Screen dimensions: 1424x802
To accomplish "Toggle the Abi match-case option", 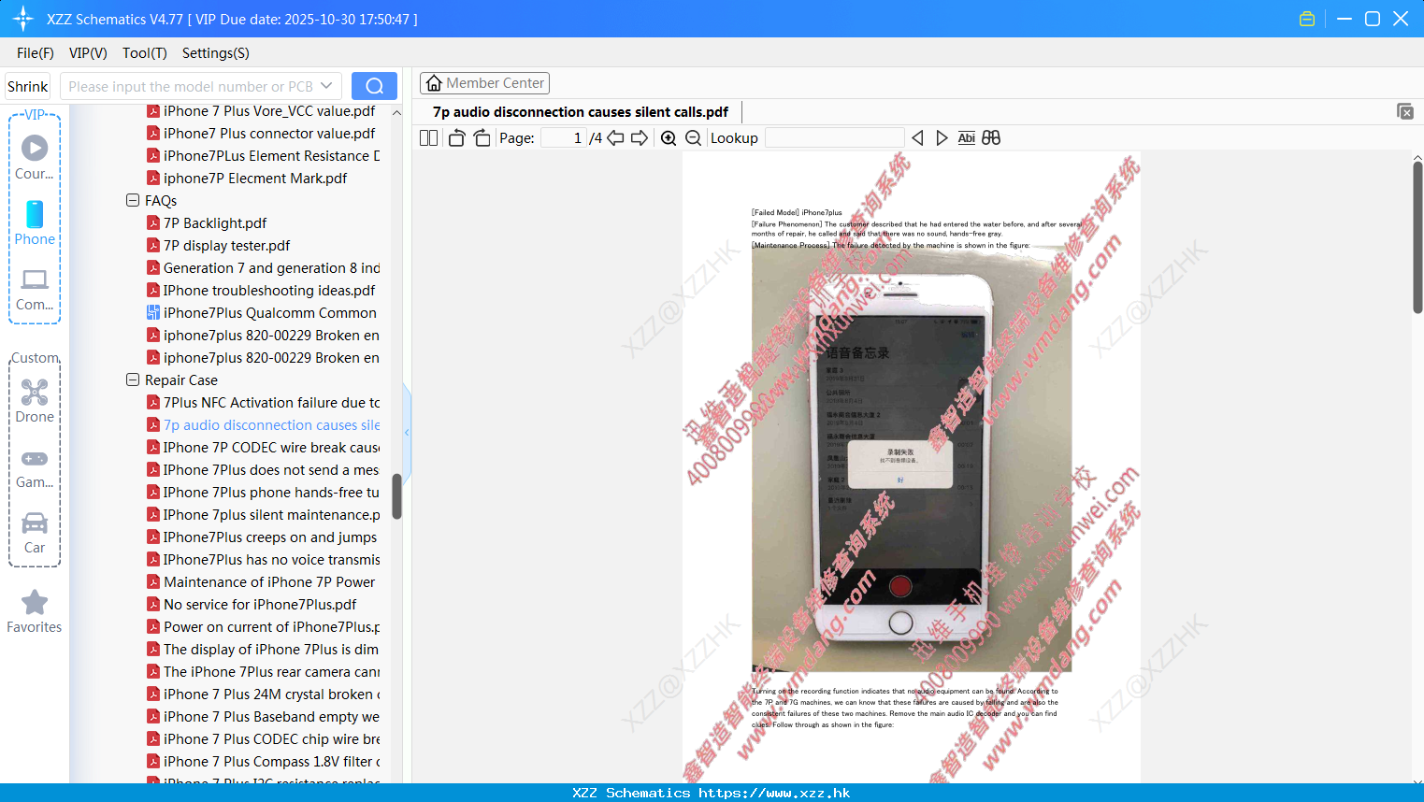I will click(x=967, y=138).
